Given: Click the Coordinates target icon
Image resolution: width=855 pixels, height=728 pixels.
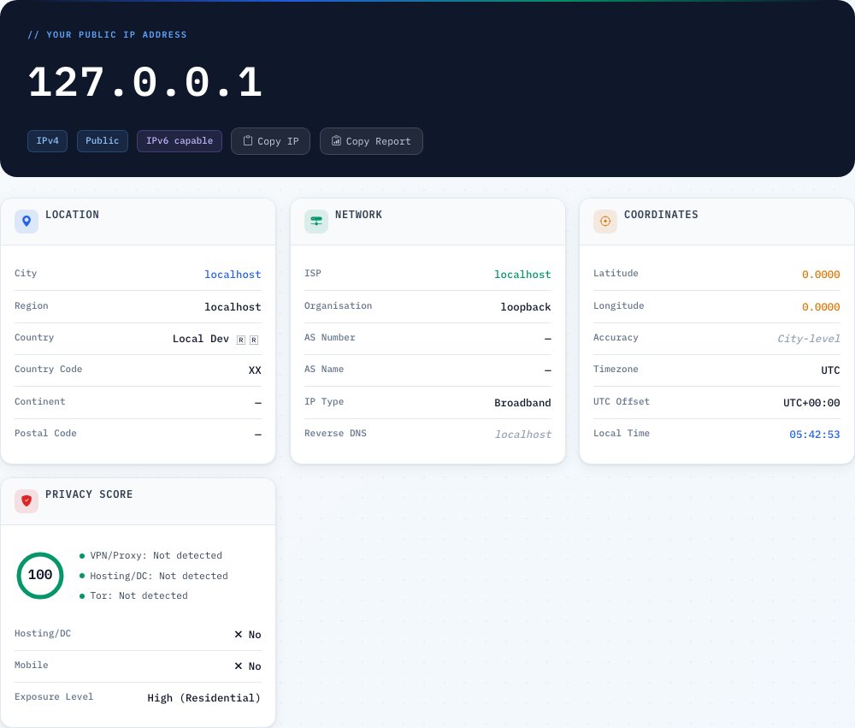Looking at the screenshot, I should click(605, 221).
